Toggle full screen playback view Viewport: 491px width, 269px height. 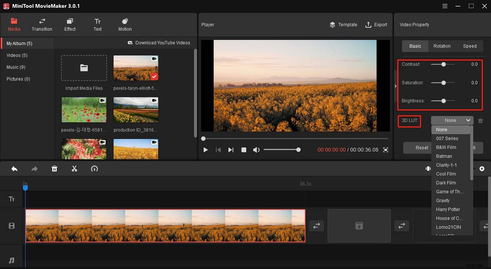click(385, 150)
